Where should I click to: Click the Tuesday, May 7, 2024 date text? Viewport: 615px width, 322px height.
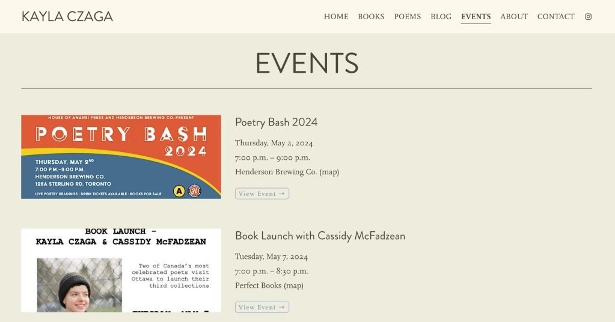point(271,257)
